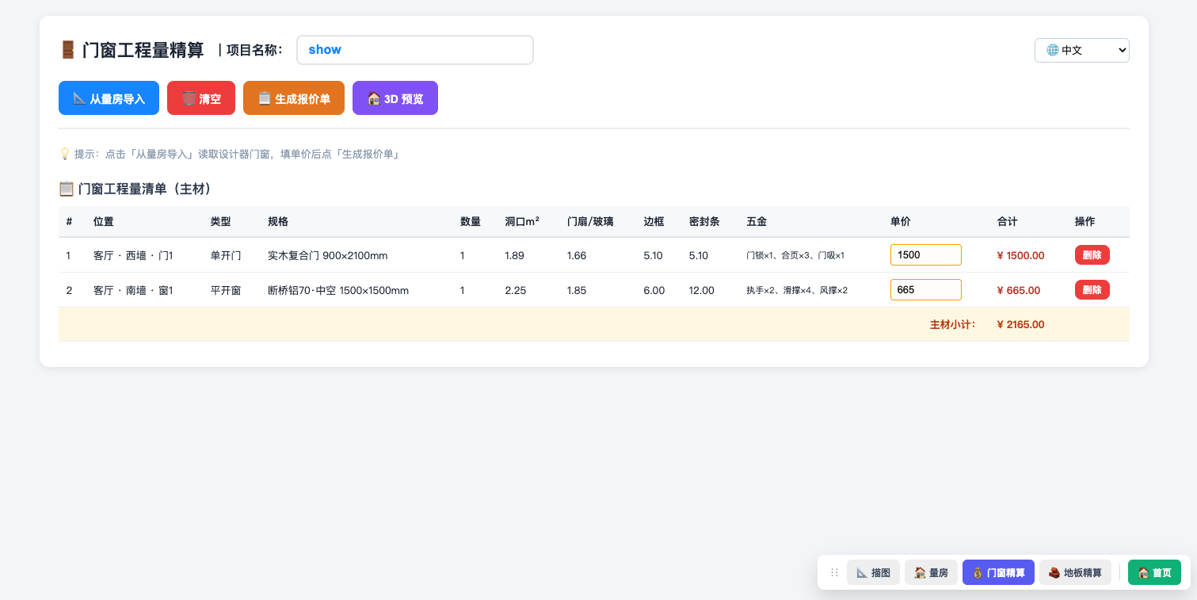The width and height of the screenshot is (1197, 600).
Task: Click the 从量房导入 import button
Action: [109, 98]
